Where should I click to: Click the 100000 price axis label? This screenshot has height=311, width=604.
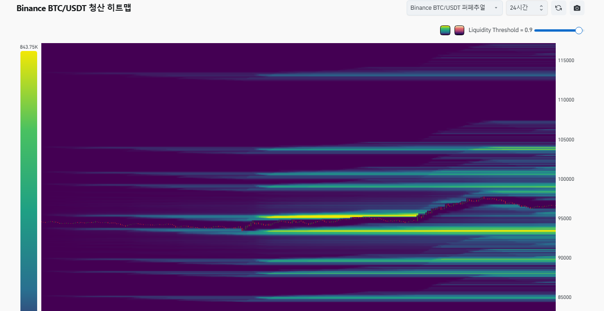566,179
